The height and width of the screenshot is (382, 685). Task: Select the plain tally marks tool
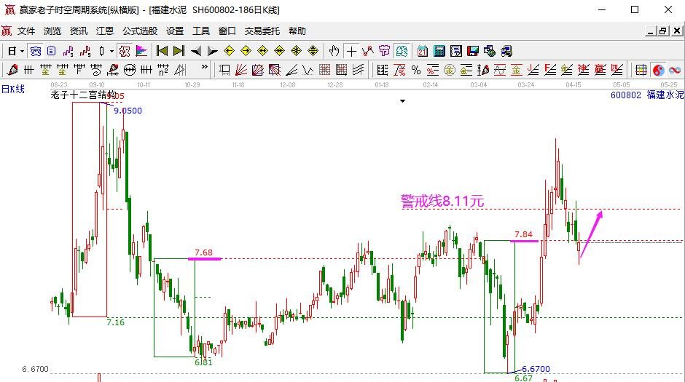[x=29, y=70]
